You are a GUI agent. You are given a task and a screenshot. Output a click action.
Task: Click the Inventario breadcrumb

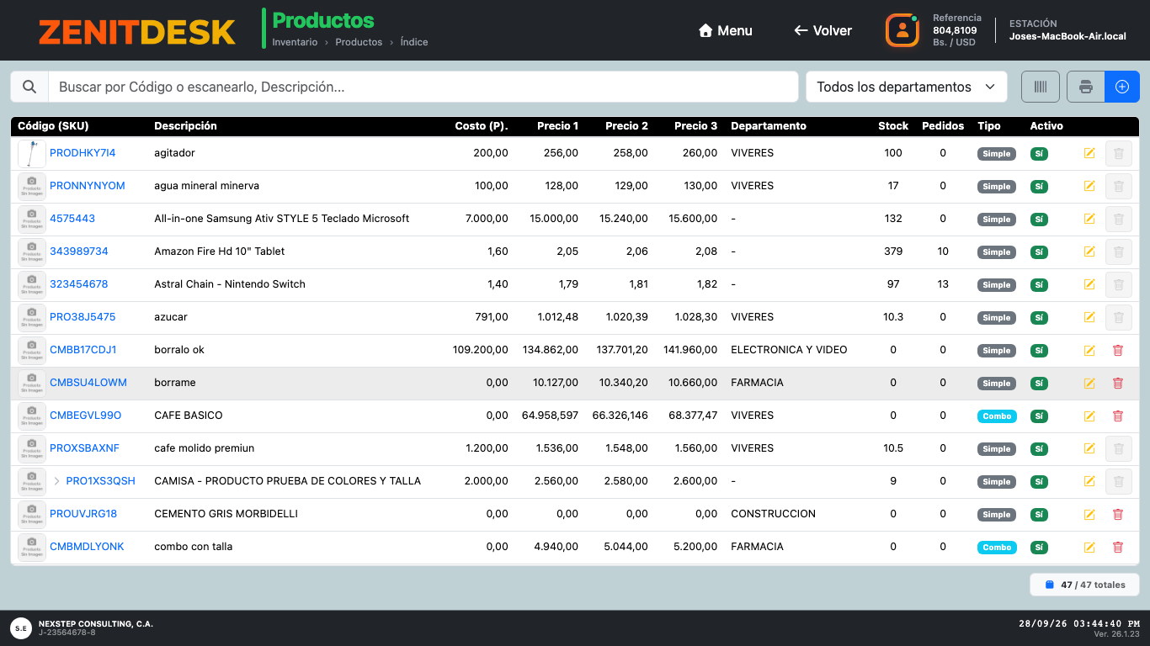coord(295,42)
